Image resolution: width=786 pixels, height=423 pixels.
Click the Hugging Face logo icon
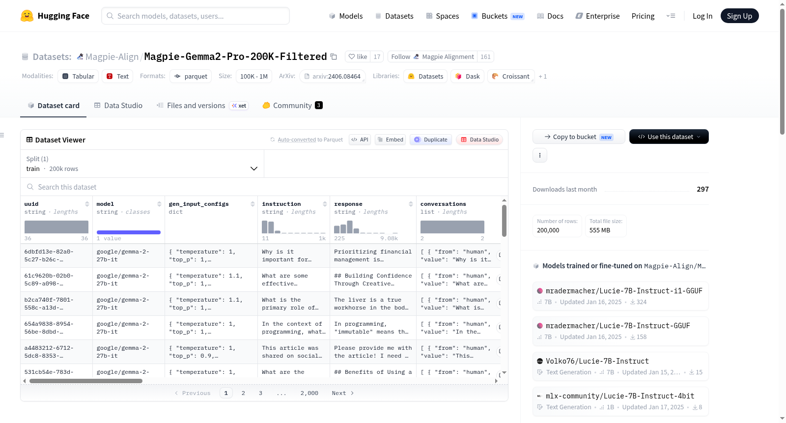pos(27,16)
